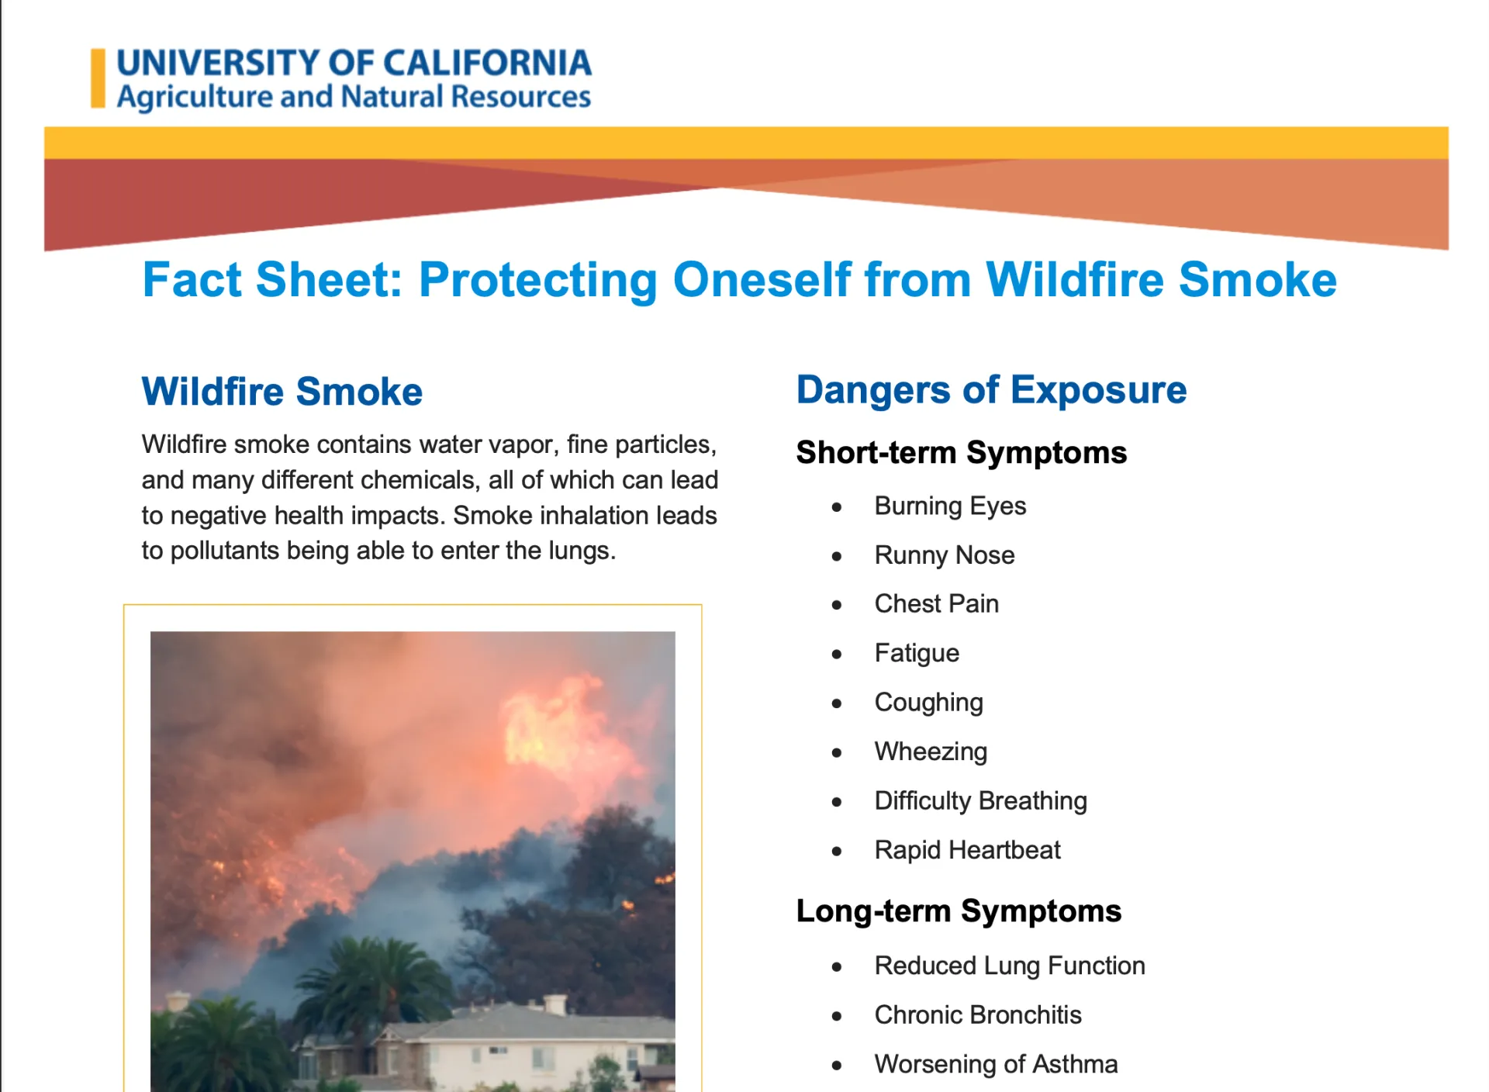Select "Difficulty Breathing" in the list
1489x1092 pixels.
click(980, 800)
